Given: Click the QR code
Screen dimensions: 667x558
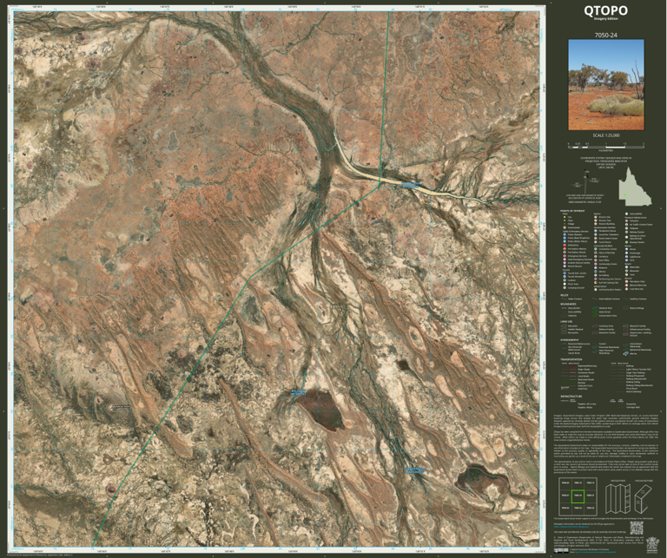Looking at the screenshot, I should point(637,528).
